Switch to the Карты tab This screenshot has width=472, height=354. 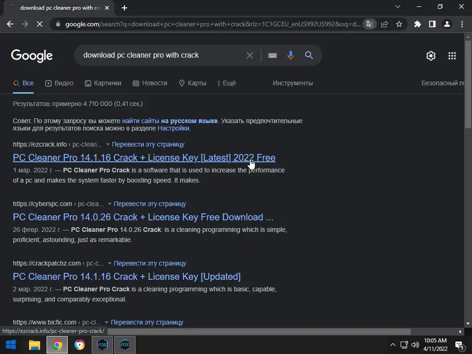click(193, 83)
